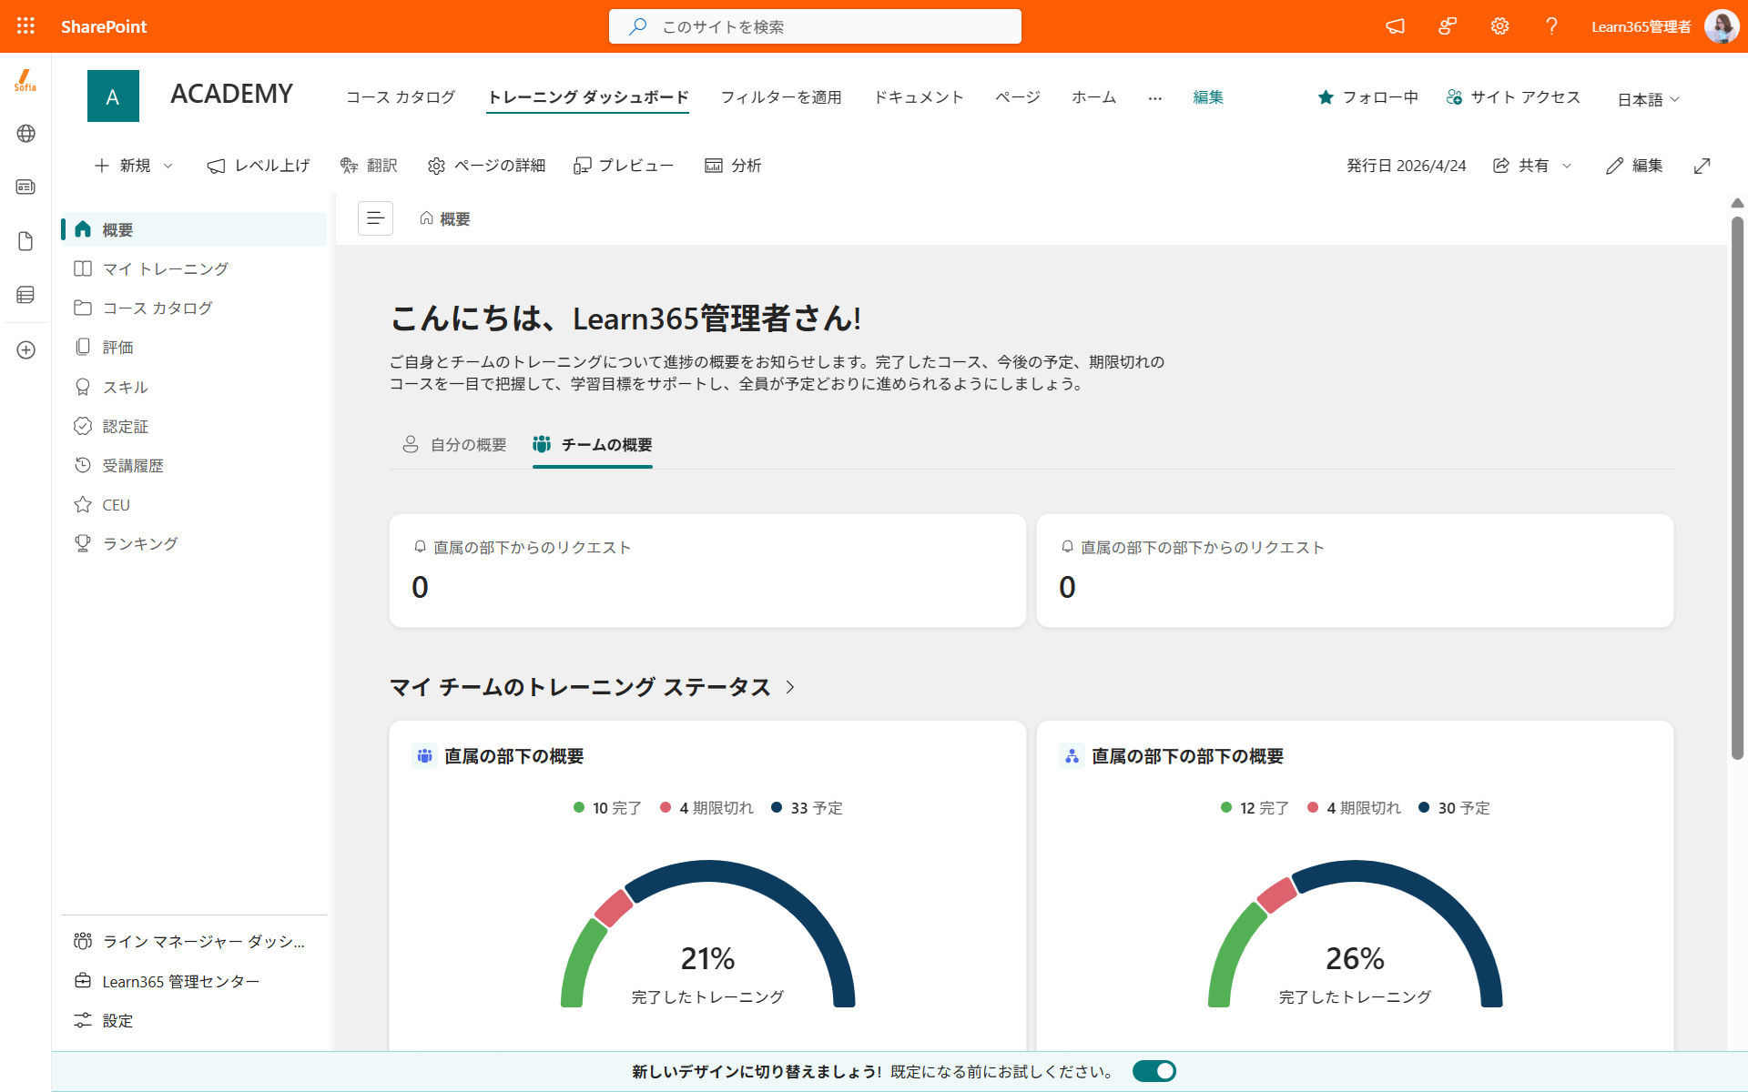Open the SharePoint app launcher waffle icon
This screenshot has width=1748, height=1092.
(x=25, y=26)
